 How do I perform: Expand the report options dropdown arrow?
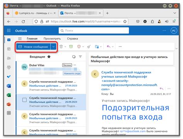click(x=83, y=47)
